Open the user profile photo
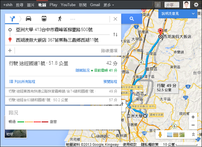 [x=186, y=5]
